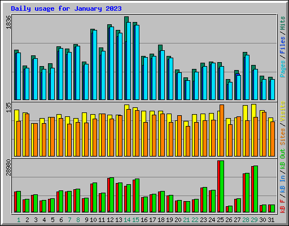Select day label 6 on the x-axis
The width and height of the screenshot is (289, 226).
coord(61,220)
